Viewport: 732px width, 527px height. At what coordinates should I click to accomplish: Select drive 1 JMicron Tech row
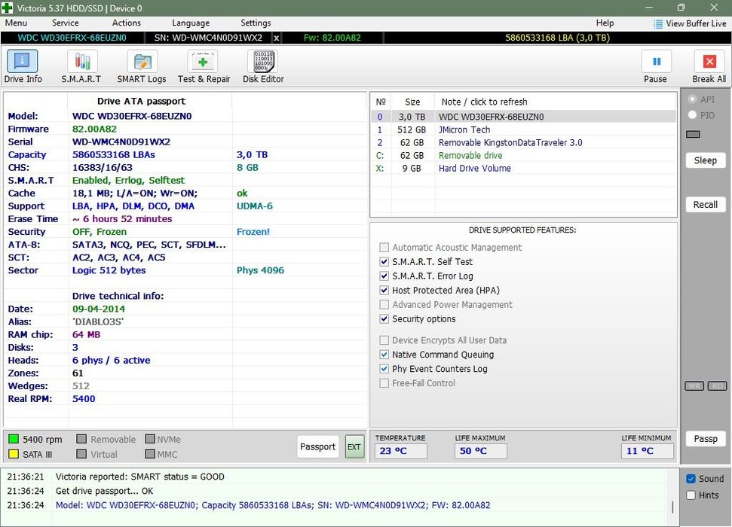point(524,129)
